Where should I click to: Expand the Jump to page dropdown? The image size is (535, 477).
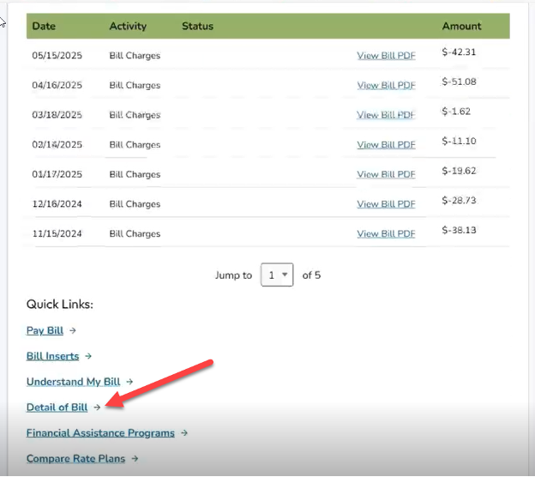click(277, 275)
